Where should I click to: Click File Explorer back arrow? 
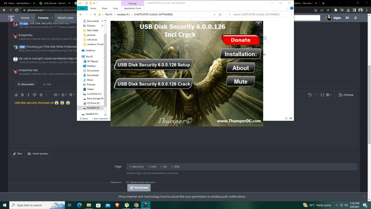[x=81, y=14]
